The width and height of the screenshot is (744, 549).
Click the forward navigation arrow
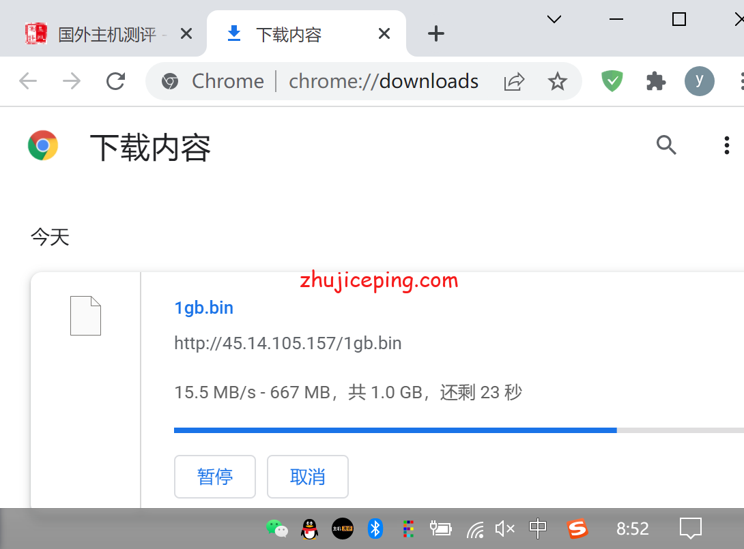(72, 82)
